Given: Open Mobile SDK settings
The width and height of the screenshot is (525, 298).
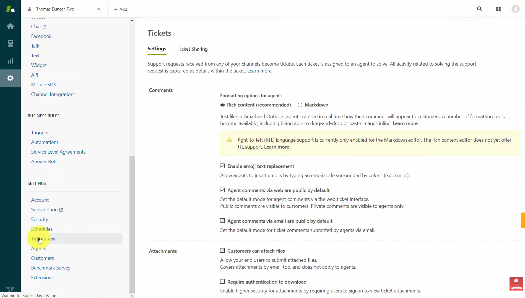Looking at the screenshot, I should pyautogui.click(x=44, y=85).
